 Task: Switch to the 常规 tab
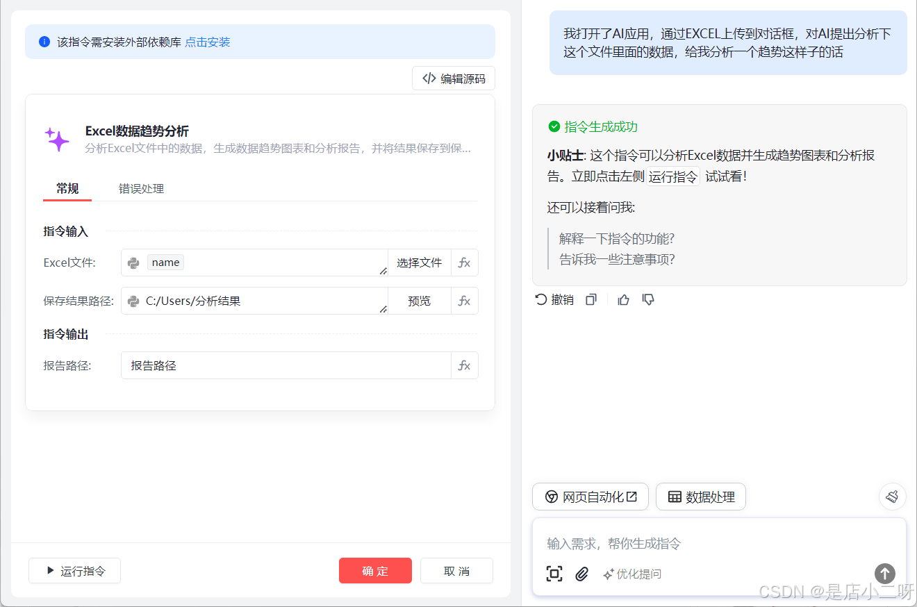(x=67, y=188)
